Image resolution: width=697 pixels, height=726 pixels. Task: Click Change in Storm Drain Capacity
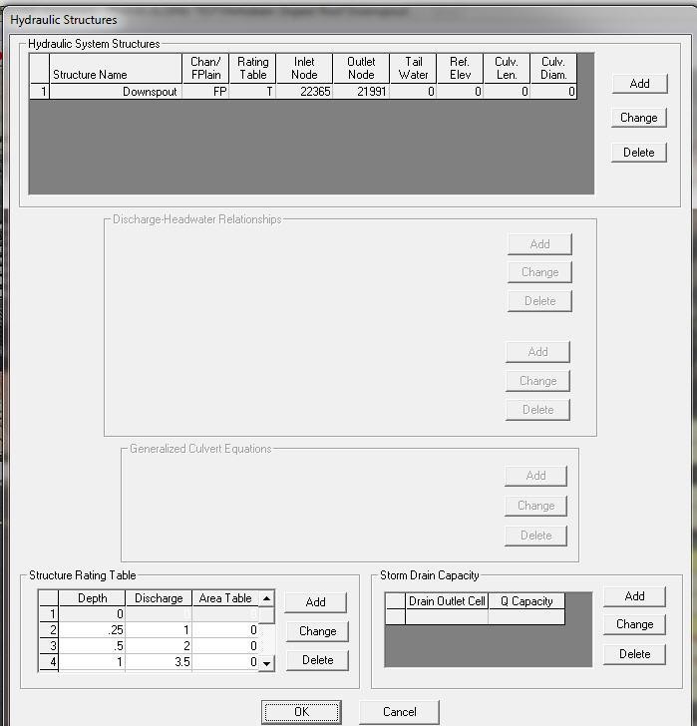point(634,624)
